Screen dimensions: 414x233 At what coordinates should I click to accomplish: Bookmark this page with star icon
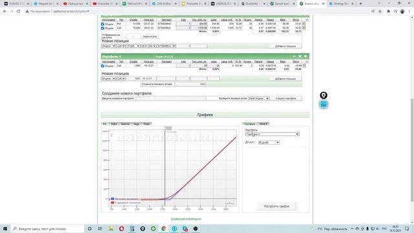380,12
